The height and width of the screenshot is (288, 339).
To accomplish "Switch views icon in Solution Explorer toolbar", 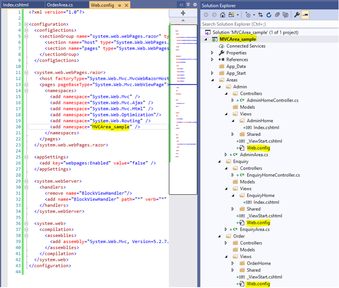I will (x=231, y=15).
